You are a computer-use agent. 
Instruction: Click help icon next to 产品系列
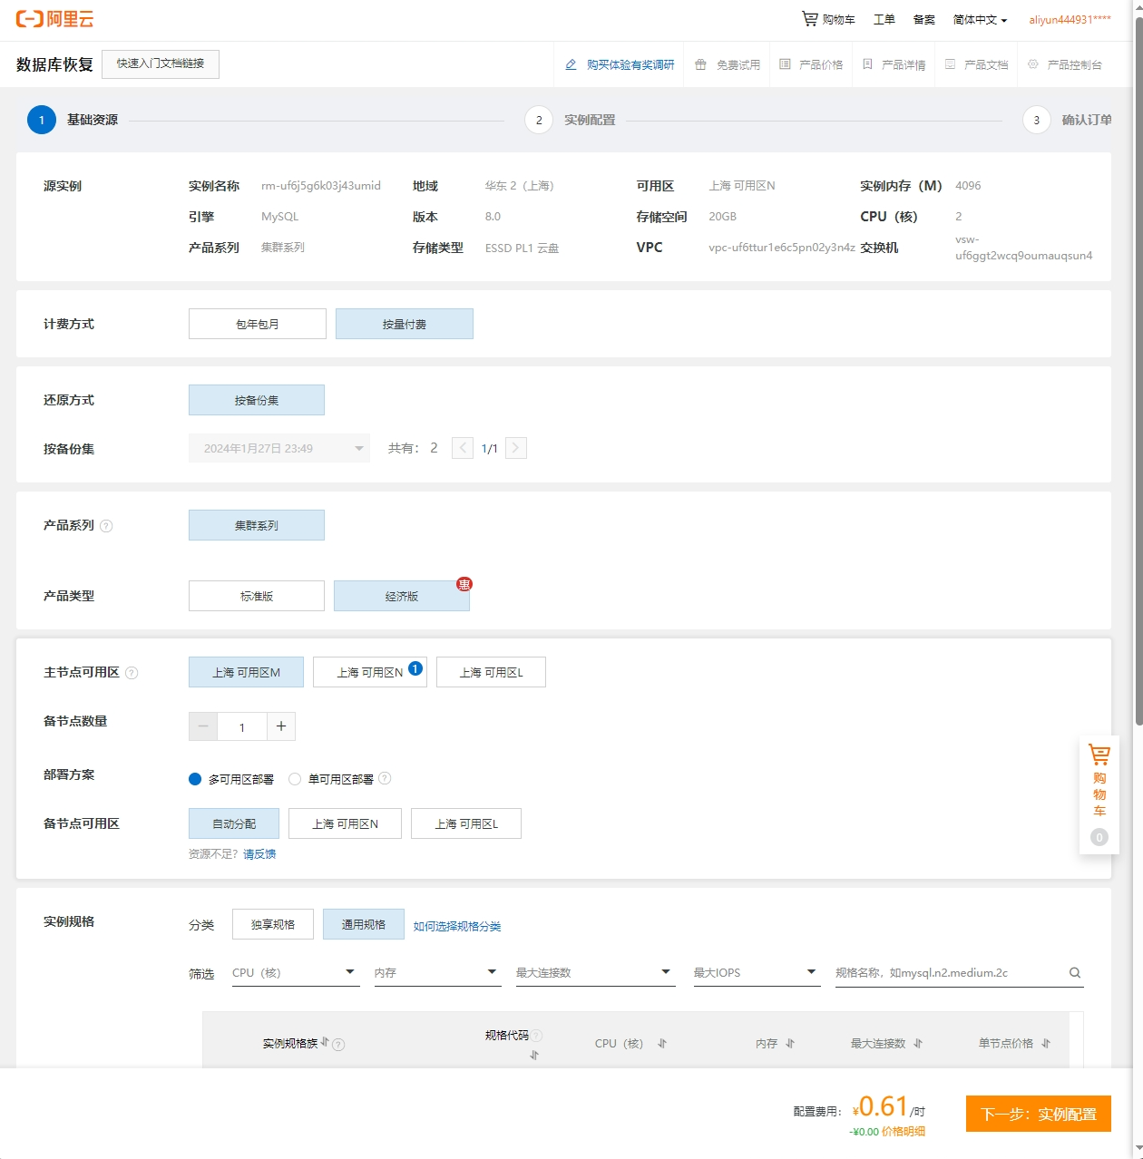tap(106, 526)
